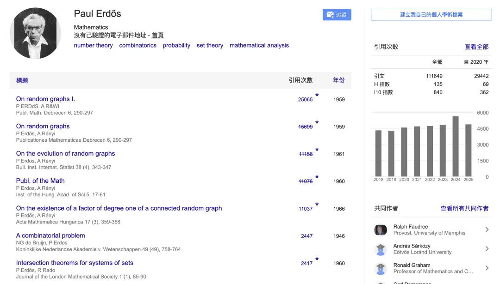Click asterisk next to 2417 citations

[317, 260]
